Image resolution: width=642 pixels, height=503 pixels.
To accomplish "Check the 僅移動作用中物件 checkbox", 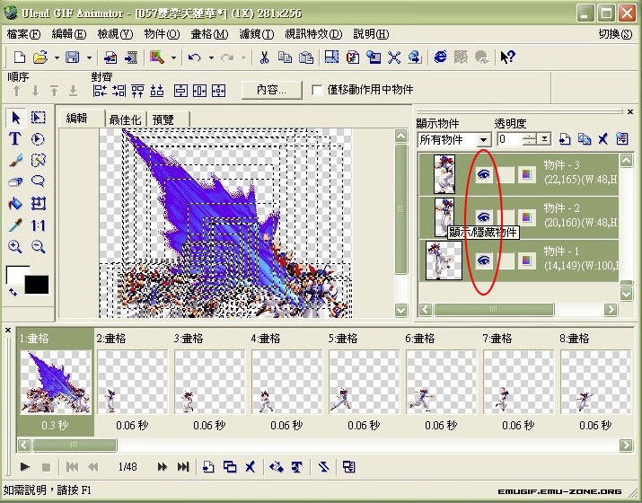I will coord(316,90).
